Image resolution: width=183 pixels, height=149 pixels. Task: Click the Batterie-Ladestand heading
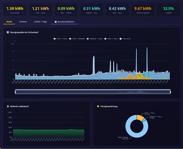(19, 106)
